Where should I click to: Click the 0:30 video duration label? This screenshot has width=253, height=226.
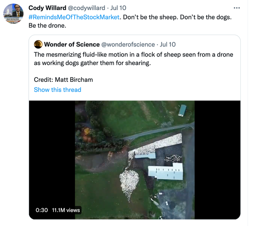point(42,210)
